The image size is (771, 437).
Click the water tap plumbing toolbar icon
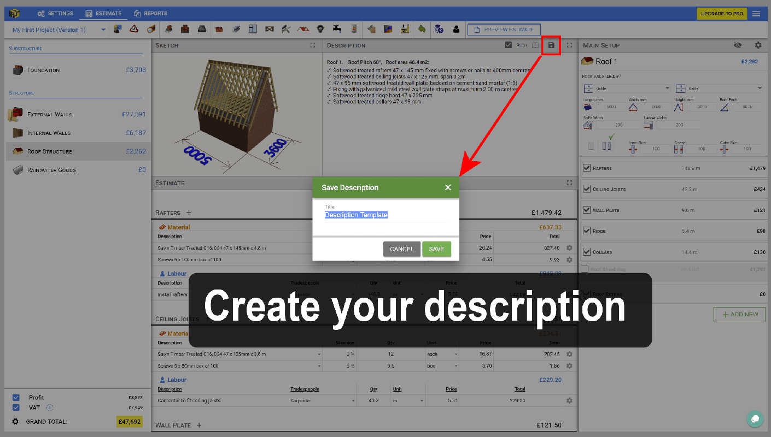337,29
